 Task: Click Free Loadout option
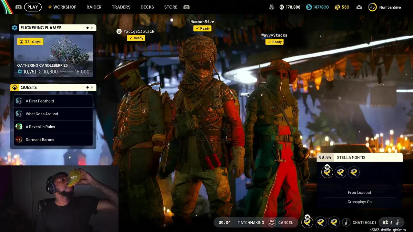(359, 192)
